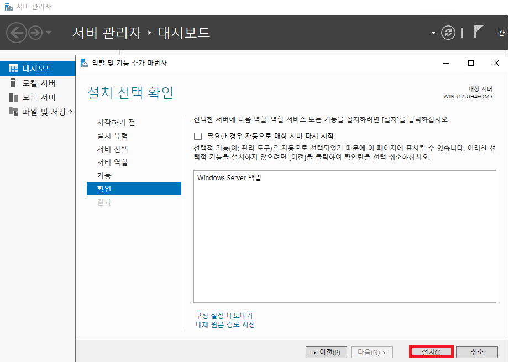Screen dimensions: 509x362
Task: Select 대시보드 in the left sidebar
Action: [38, 69]
